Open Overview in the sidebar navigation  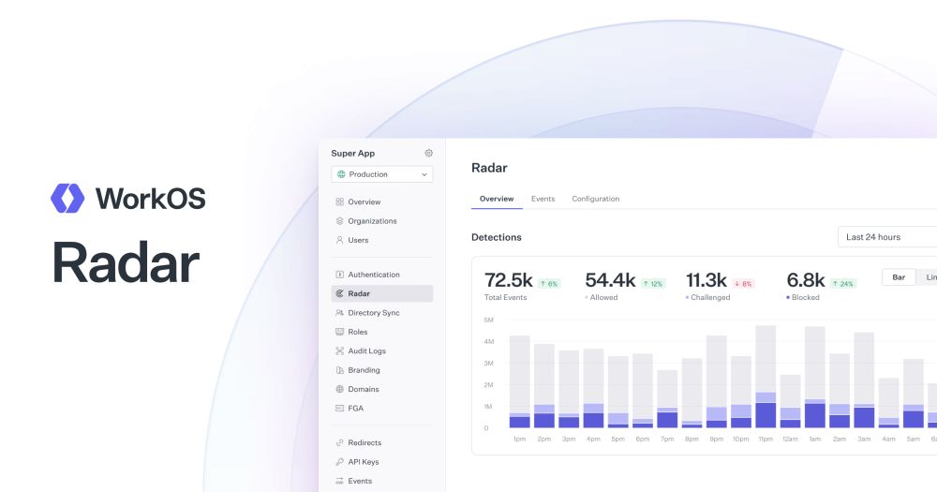tap(364, 202)
